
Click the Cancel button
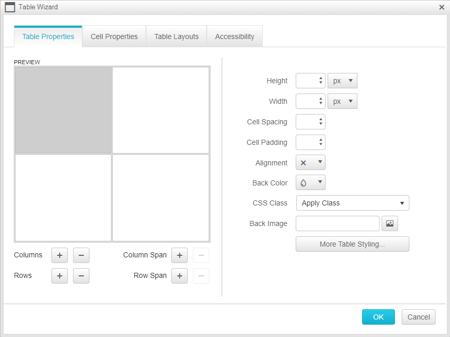pos(419,317)
